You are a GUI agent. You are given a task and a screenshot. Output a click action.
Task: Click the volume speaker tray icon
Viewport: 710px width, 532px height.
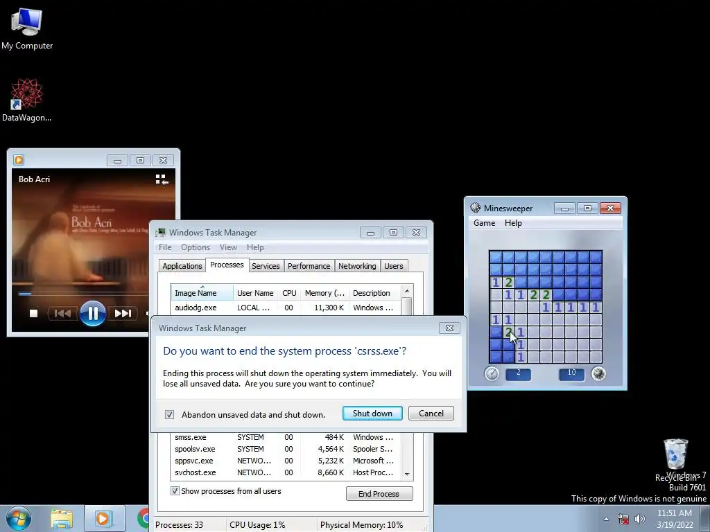point(639,519)
